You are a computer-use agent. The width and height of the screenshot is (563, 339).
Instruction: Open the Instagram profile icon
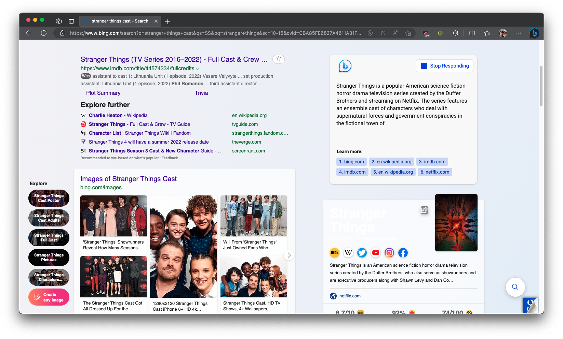(389, 253)
